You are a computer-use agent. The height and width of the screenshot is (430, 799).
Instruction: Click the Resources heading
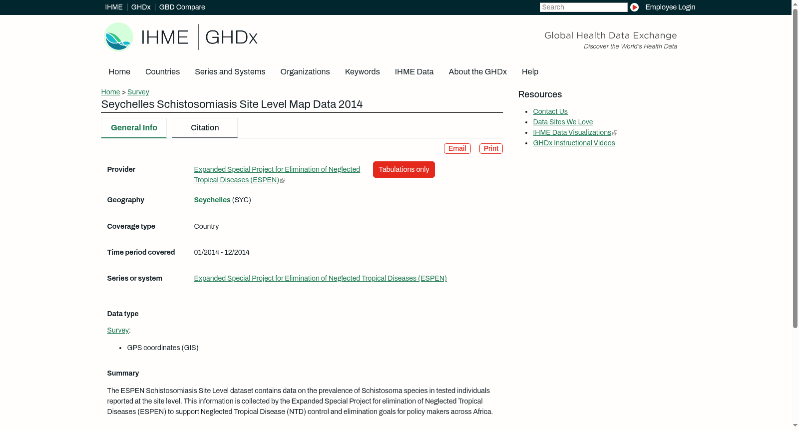tap(540, 94)
